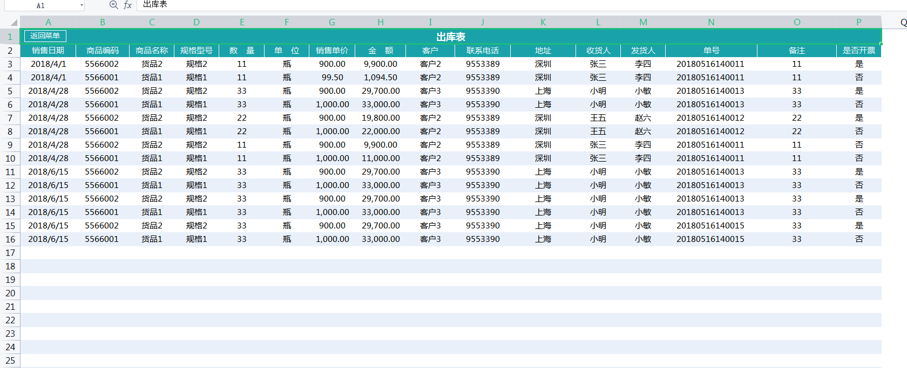Click amount 22,000.00 in row 8
Image resolution: width=907 pixels, height=368 pixels.
(381, 131)
